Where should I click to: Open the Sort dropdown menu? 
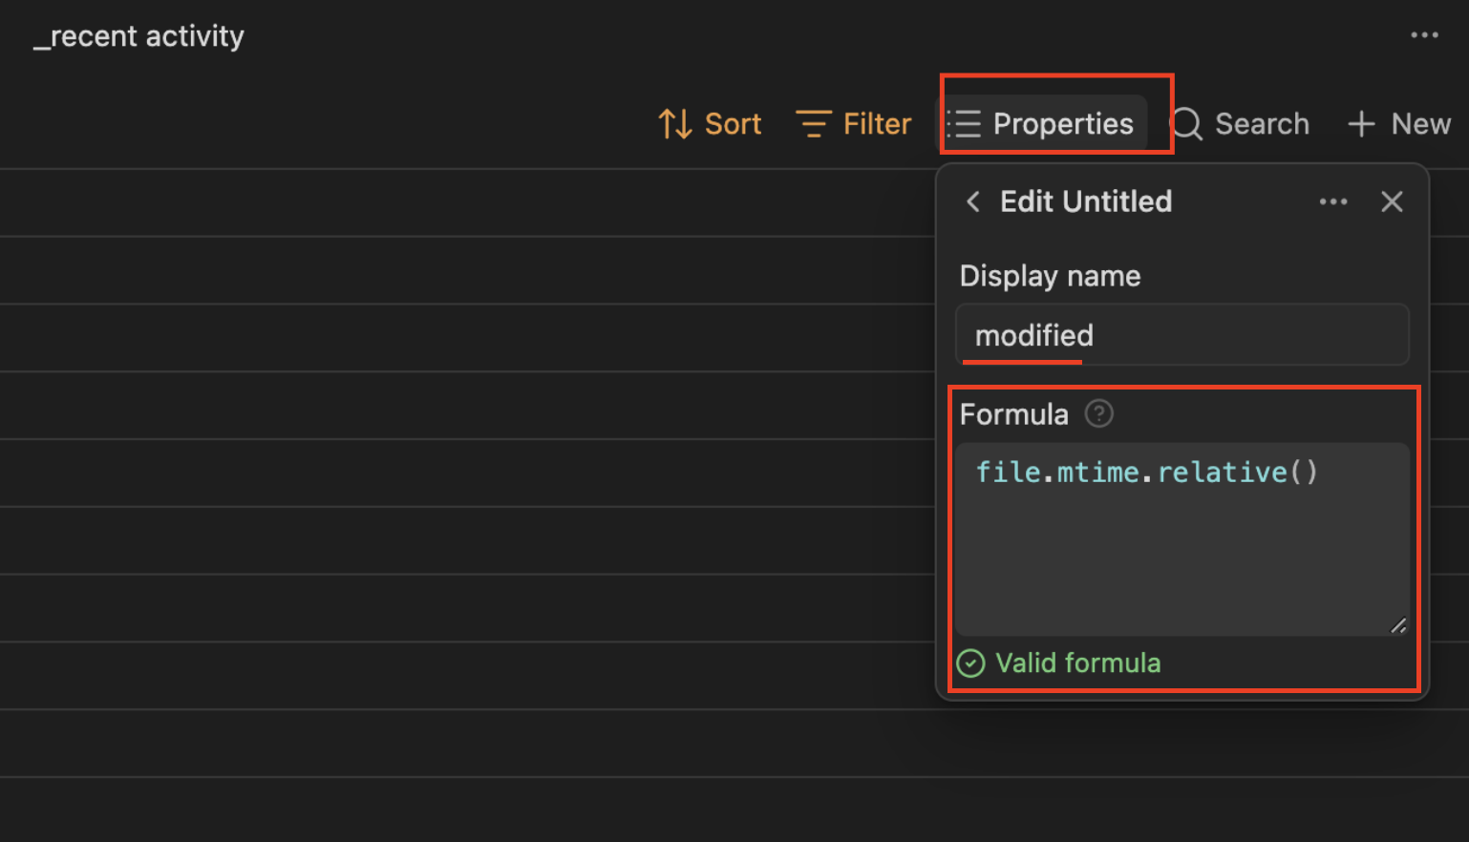coord(710,123)
